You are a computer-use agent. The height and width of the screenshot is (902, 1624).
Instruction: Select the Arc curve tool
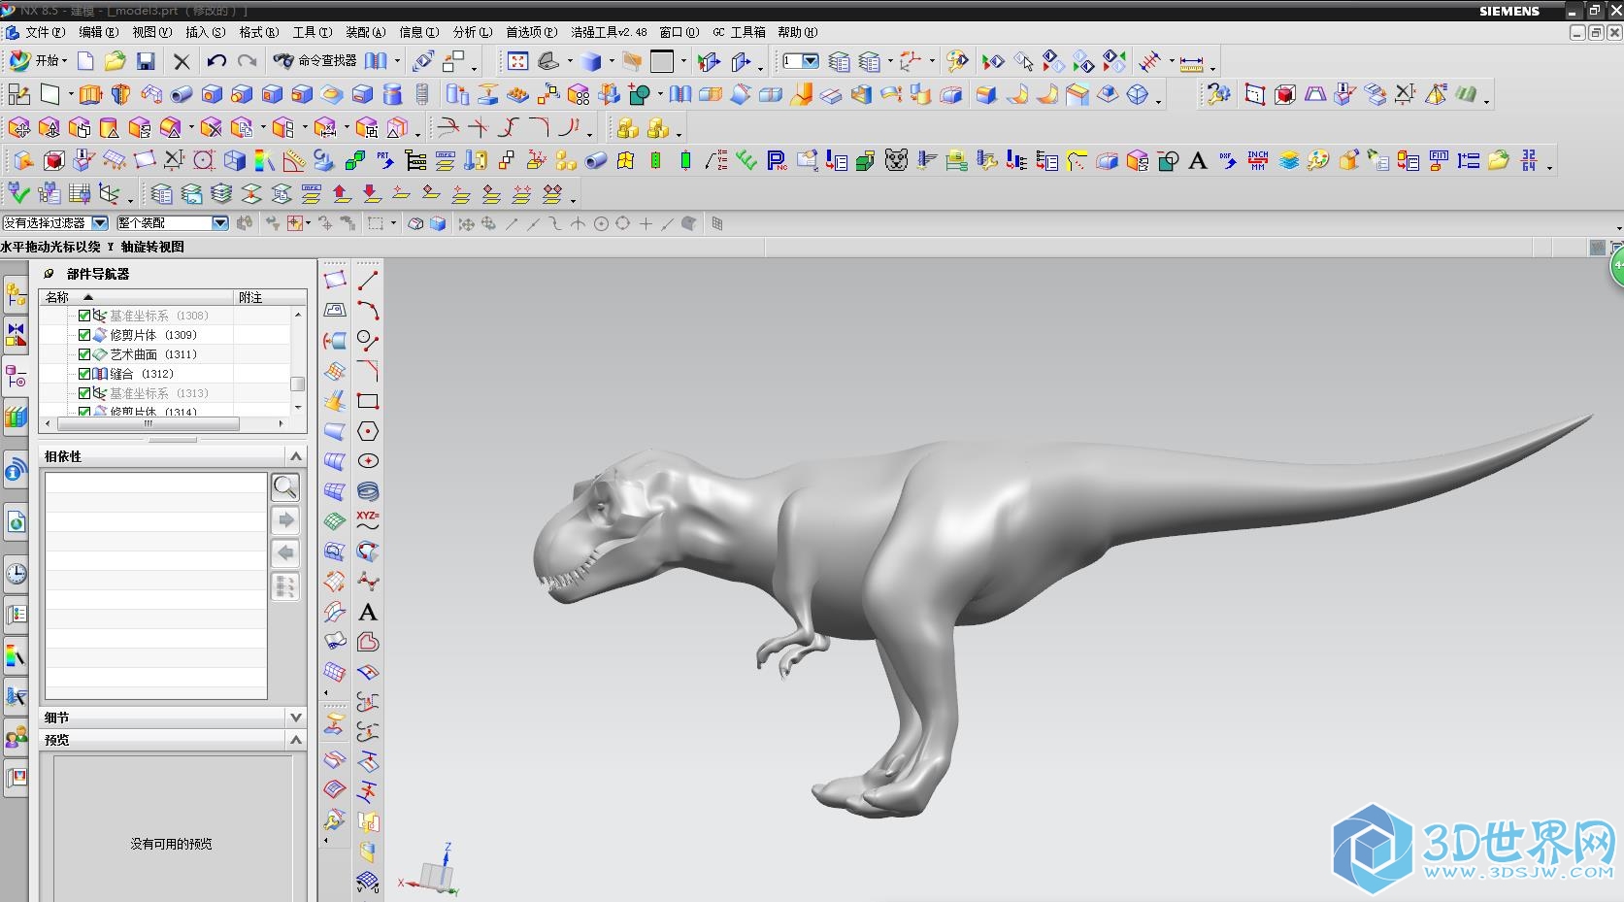click(x=368, y=311)
